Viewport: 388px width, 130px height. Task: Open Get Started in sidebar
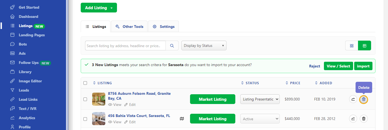(x=29, y=7)
